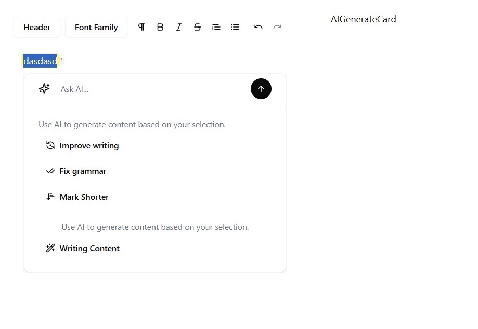Screen dimensions: 478x329
Task: Select Mark Shorter option
Action: tap(84, 197)
